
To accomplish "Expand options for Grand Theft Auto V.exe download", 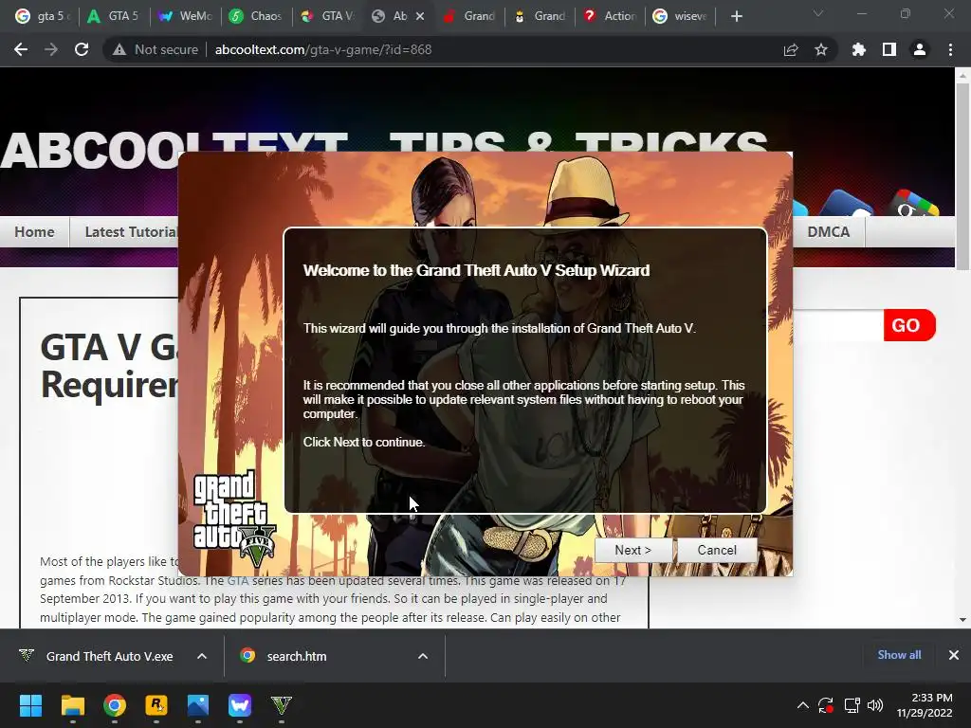I will [x=202, y=656].
